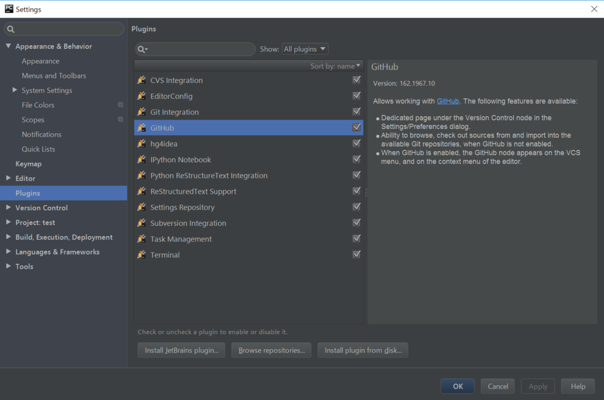Viewport: 604px width, 400px height.
Task: Select the Scopes tree row
Action: [64, 120]
